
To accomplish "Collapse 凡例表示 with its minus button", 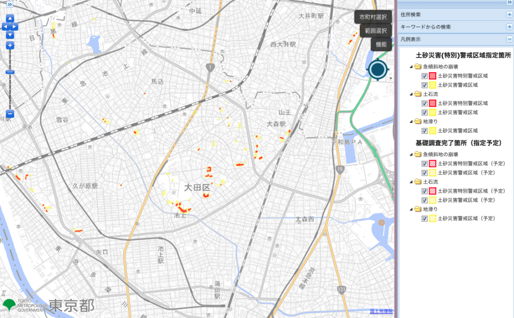I will (509, 39).
